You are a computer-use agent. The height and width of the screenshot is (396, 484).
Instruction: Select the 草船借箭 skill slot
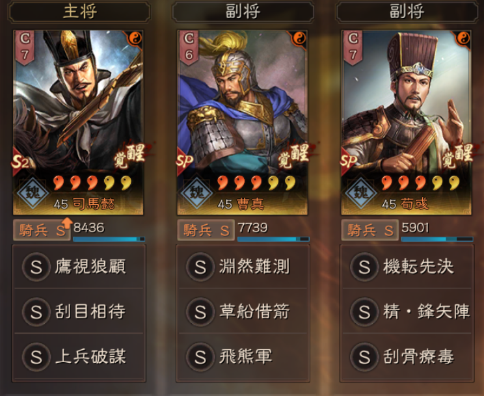pos(243,311)
